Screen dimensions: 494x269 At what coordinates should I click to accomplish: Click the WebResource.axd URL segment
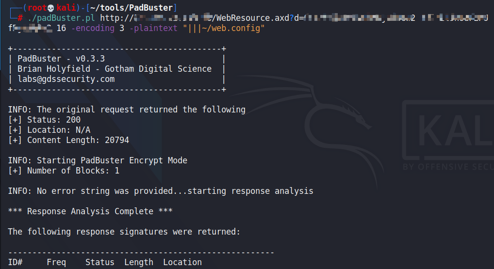pyautogui.click(x=252, y=18)
